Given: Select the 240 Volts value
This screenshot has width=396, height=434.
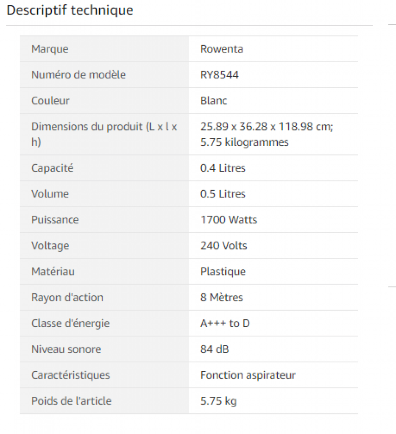Looking at the screenshot, I should coord(223,245).
